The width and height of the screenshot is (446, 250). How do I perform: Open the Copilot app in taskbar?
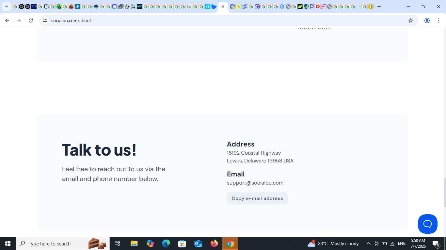tap(150, 243)
